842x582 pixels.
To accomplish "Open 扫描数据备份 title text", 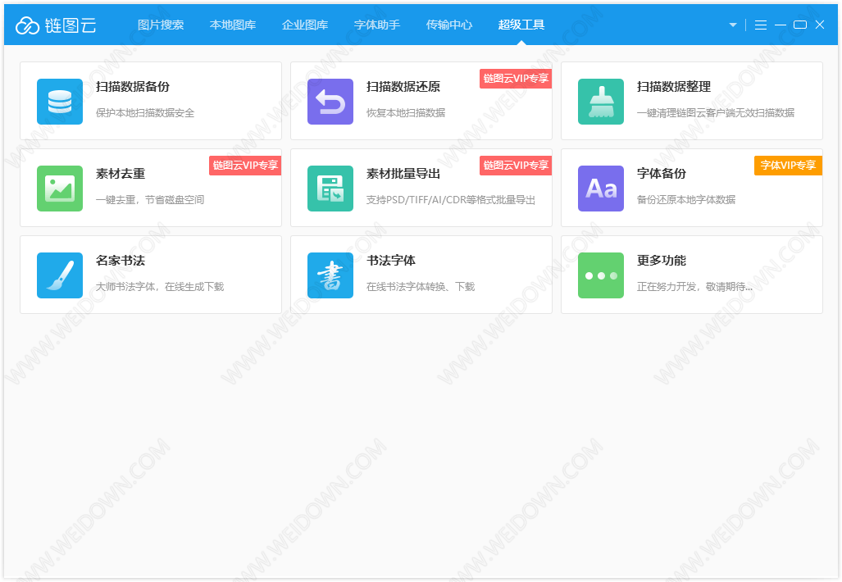I will click(133, 86).
